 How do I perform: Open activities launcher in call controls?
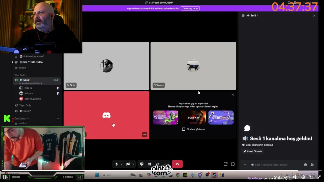(x=150, y=164)
